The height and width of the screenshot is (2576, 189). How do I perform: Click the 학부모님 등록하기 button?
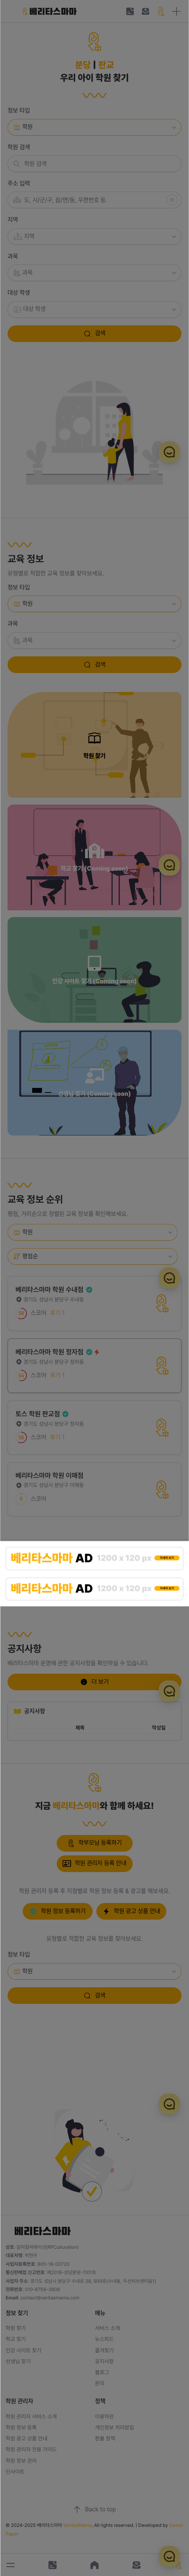click(94, 1842)
